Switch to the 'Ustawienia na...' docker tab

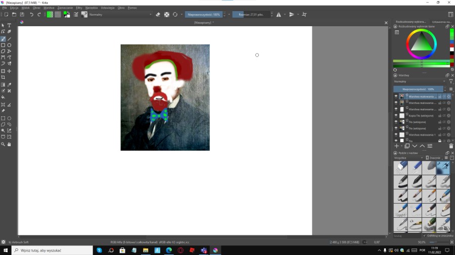coord(441,22)
